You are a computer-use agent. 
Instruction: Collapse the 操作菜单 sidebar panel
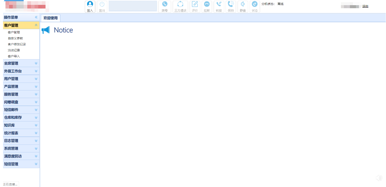[36, 18]
